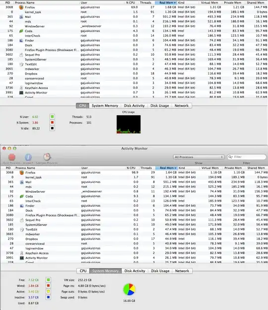The height and width of the screenshot is (310, 268).
Task: Click the blue Inspect toolbar icon
Action: tap(28, 157)
